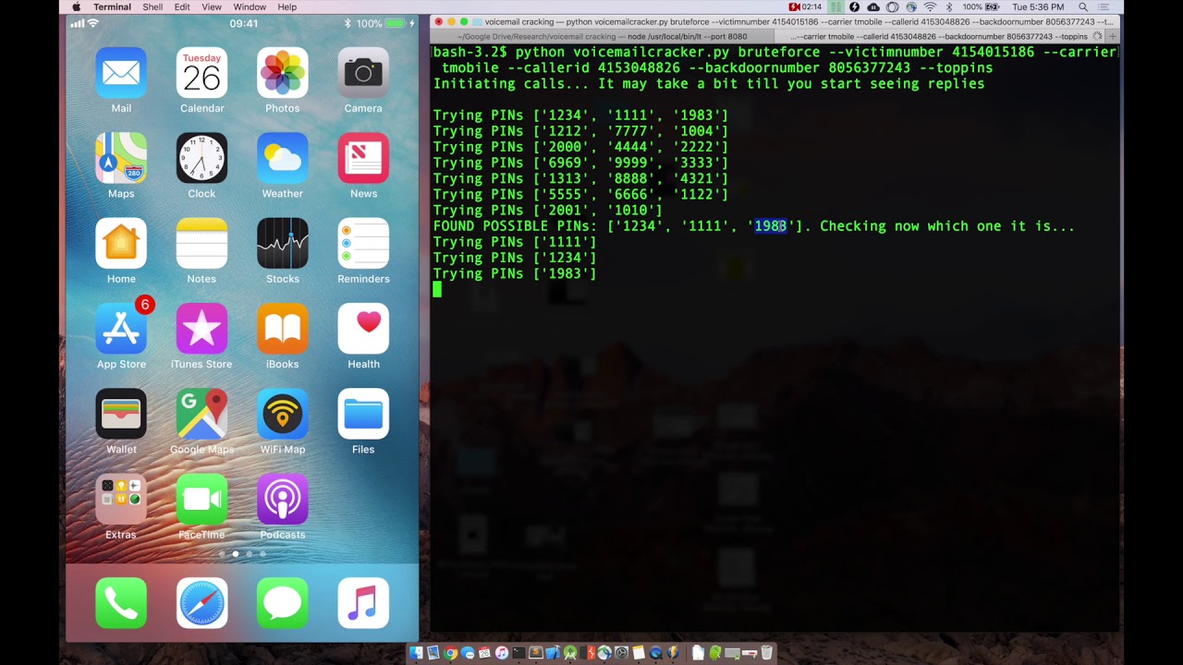
Task: Open the Calendar app showing Tuesday 26
Action: click(x=201, y=73)
